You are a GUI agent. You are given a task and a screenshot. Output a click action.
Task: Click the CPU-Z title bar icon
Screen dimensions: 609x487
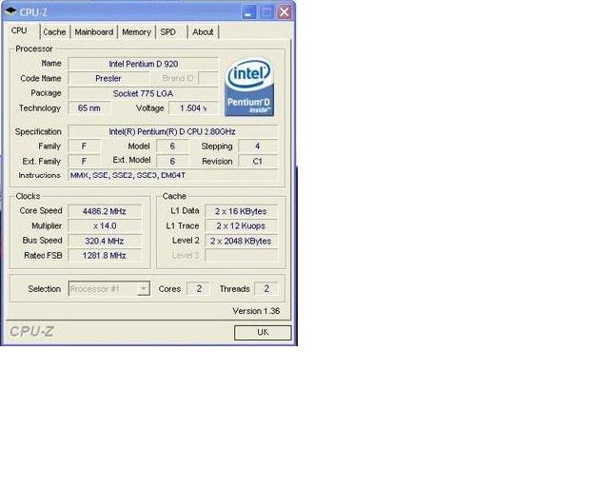pos(10,11)
